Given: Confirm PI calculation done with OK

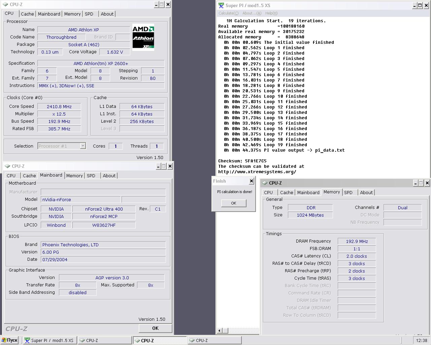Looking at the screenshot, I should pyautogui.click(x=234, y=203).
